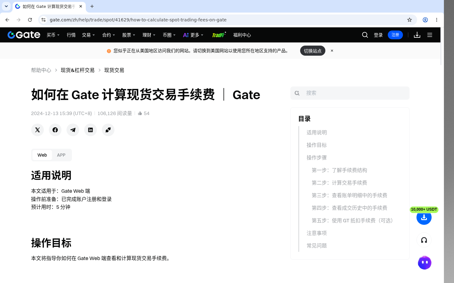Bookmark this page star icon
Viewport: 454px width, 283px height.
click(x=410, y=20)
